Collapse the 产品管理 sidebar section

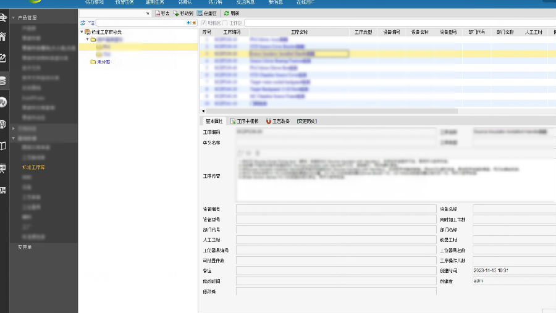(14, 17)
